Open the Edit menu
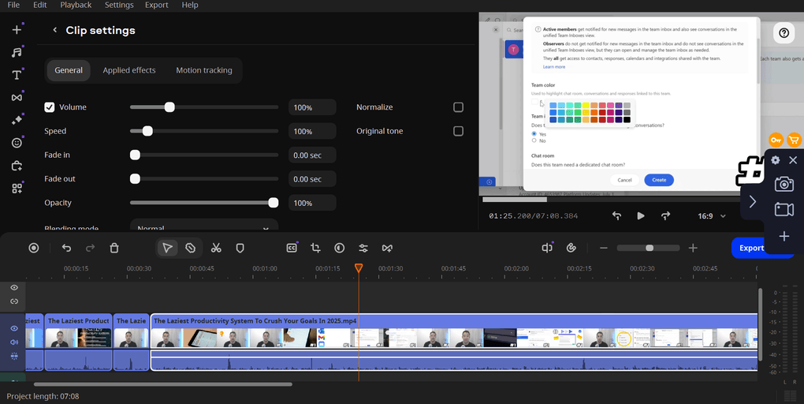 (x=40, y=6)
